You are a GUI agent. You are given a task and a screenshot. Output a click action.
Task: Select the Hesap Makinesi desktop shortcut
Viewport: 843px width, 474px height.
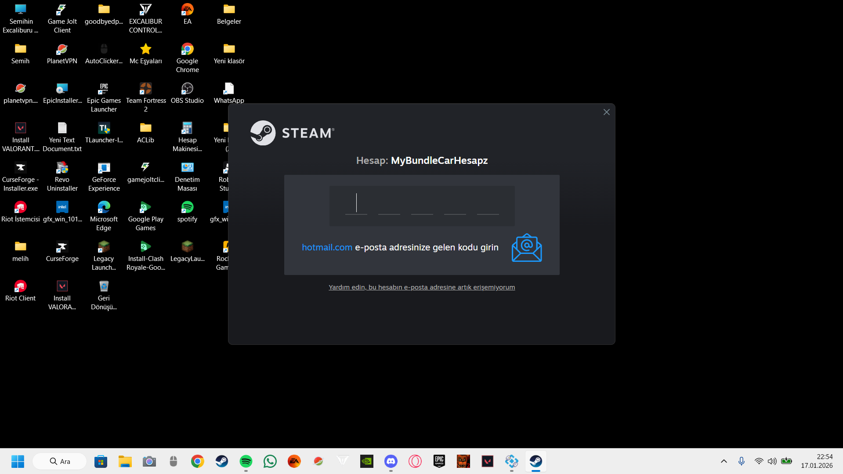pyautogui.click(x=188, y=137)
